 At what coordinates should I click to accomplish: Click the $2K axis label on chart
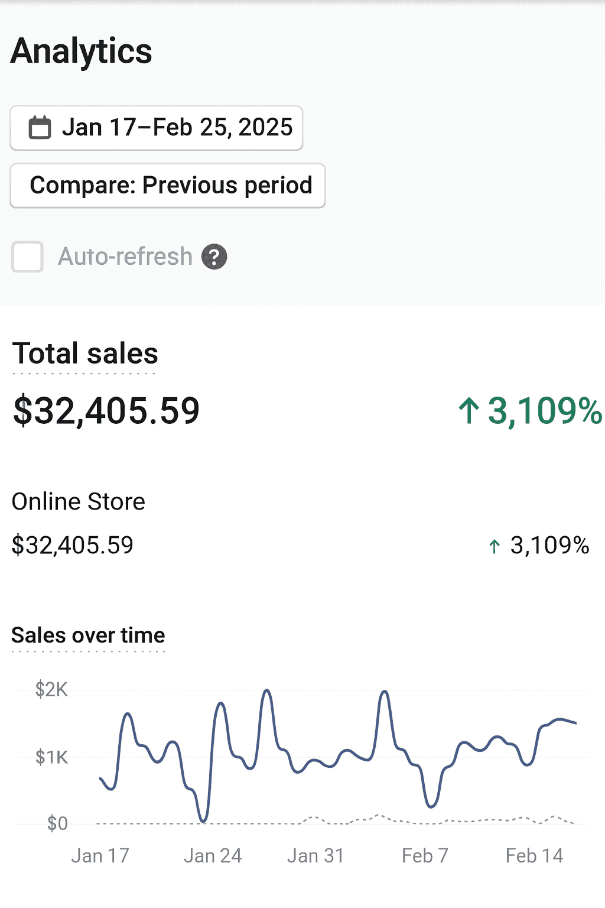coord(52,689)
